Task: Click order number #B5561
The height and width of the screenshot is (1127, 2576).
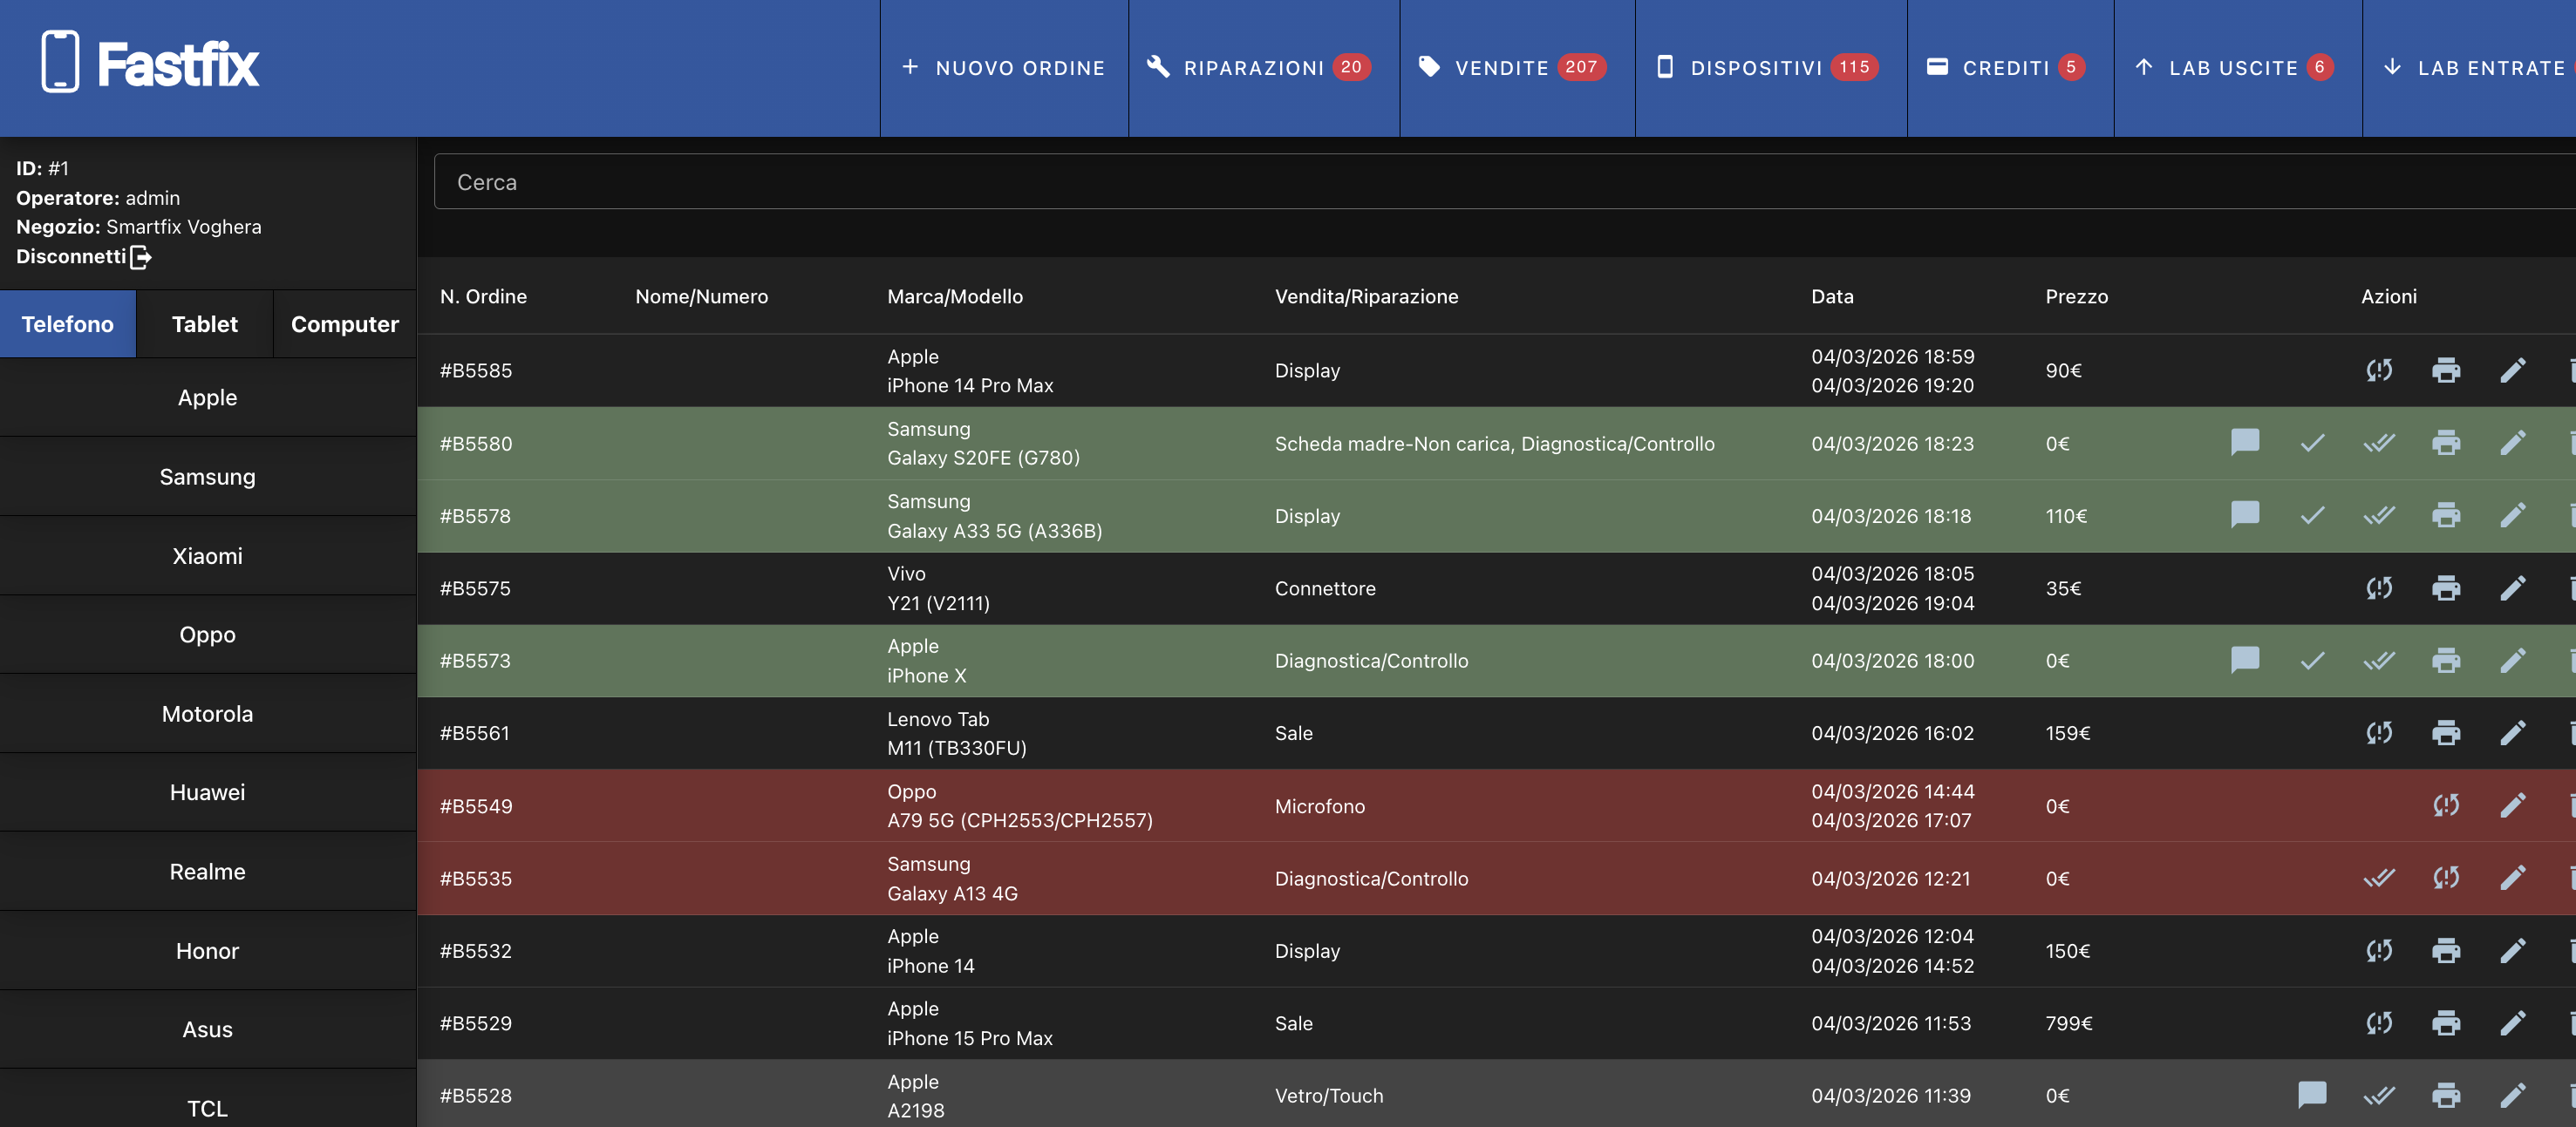Action: 475,733
